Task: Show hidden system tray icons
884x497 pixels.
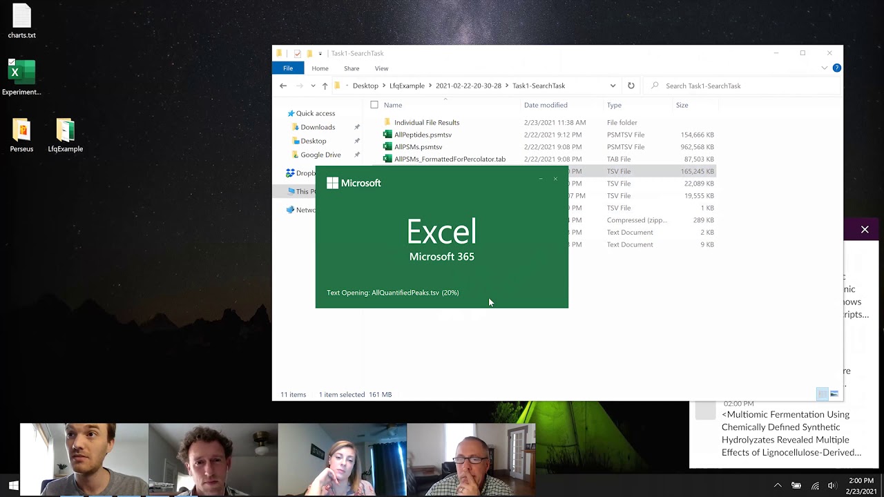Action: point(778,485)
